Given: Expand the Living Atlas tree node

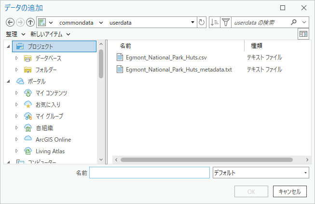Looking at the screenshot, I should coord(17,151).
